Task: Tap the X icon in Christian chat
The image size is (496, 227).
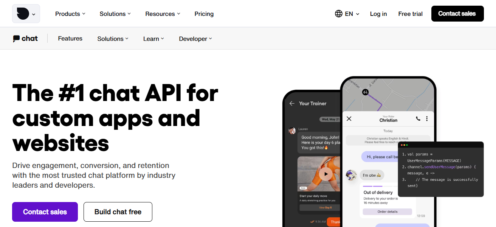Action: click(x=349, y=119)
